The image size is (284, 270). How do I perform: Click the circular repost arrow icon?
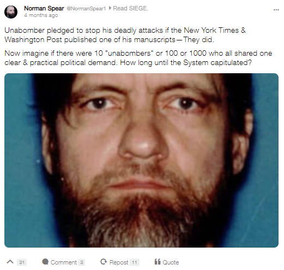[104, 262]
